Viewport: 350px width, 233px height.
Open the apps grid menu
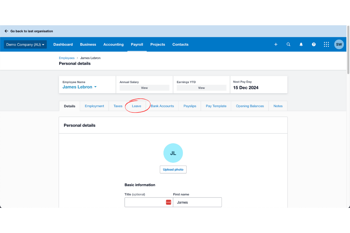326,44
